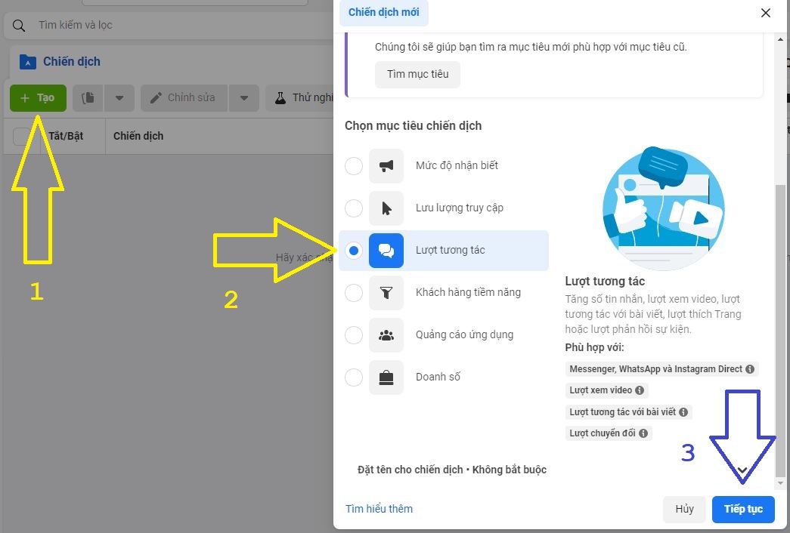790x533 pixels.
Task: Click the Lượt xem video chip
Action: (x=606, y=390)
